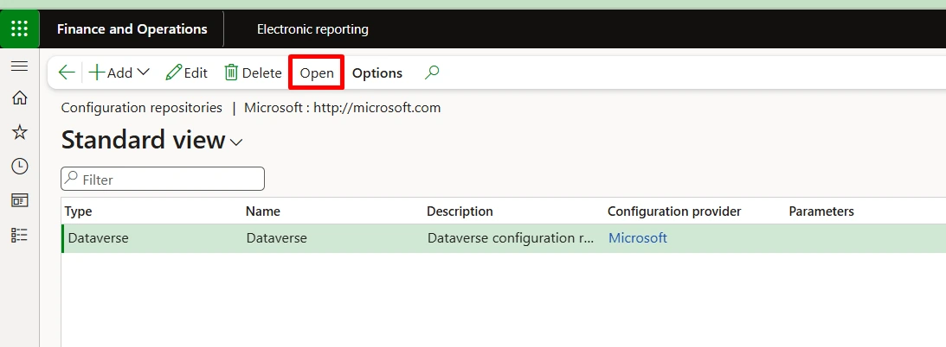This screenshot has height=347, width=946.
Task: Click the search magnifier in the action bar
Action: pyautogui.click(x=431, y=73)
